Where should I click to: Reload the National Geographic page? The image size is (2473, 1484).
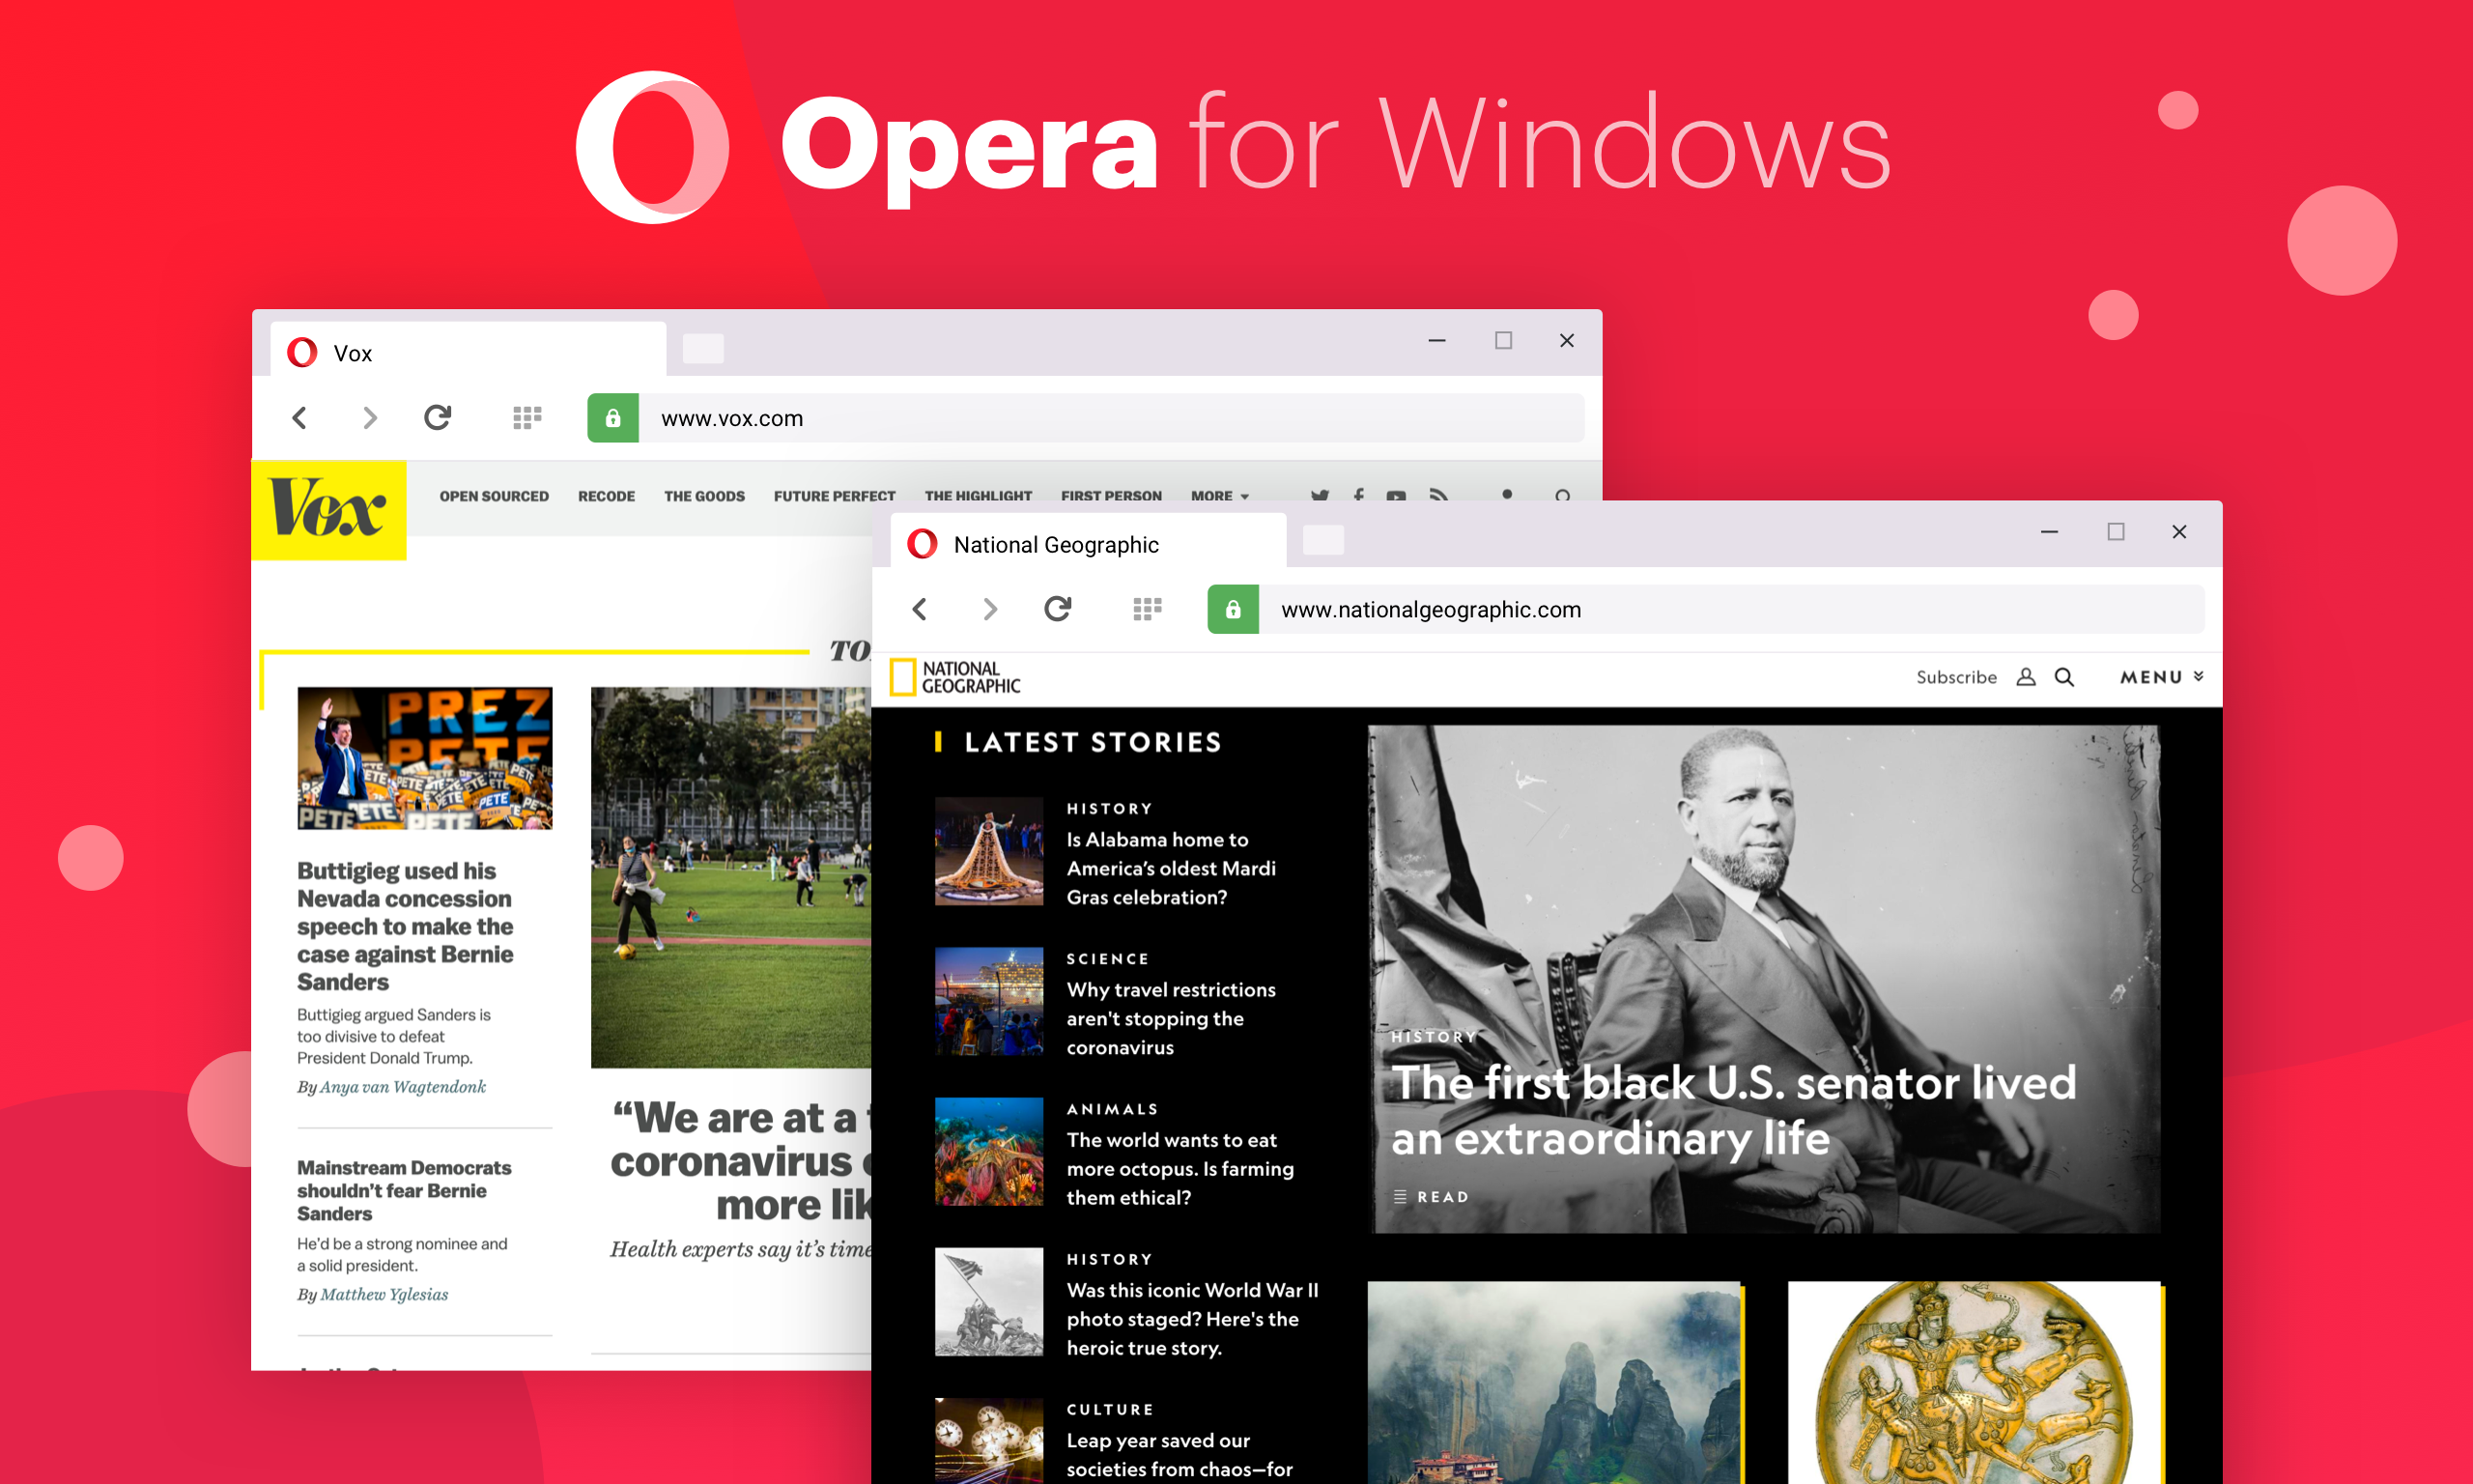pos(1058,609)
